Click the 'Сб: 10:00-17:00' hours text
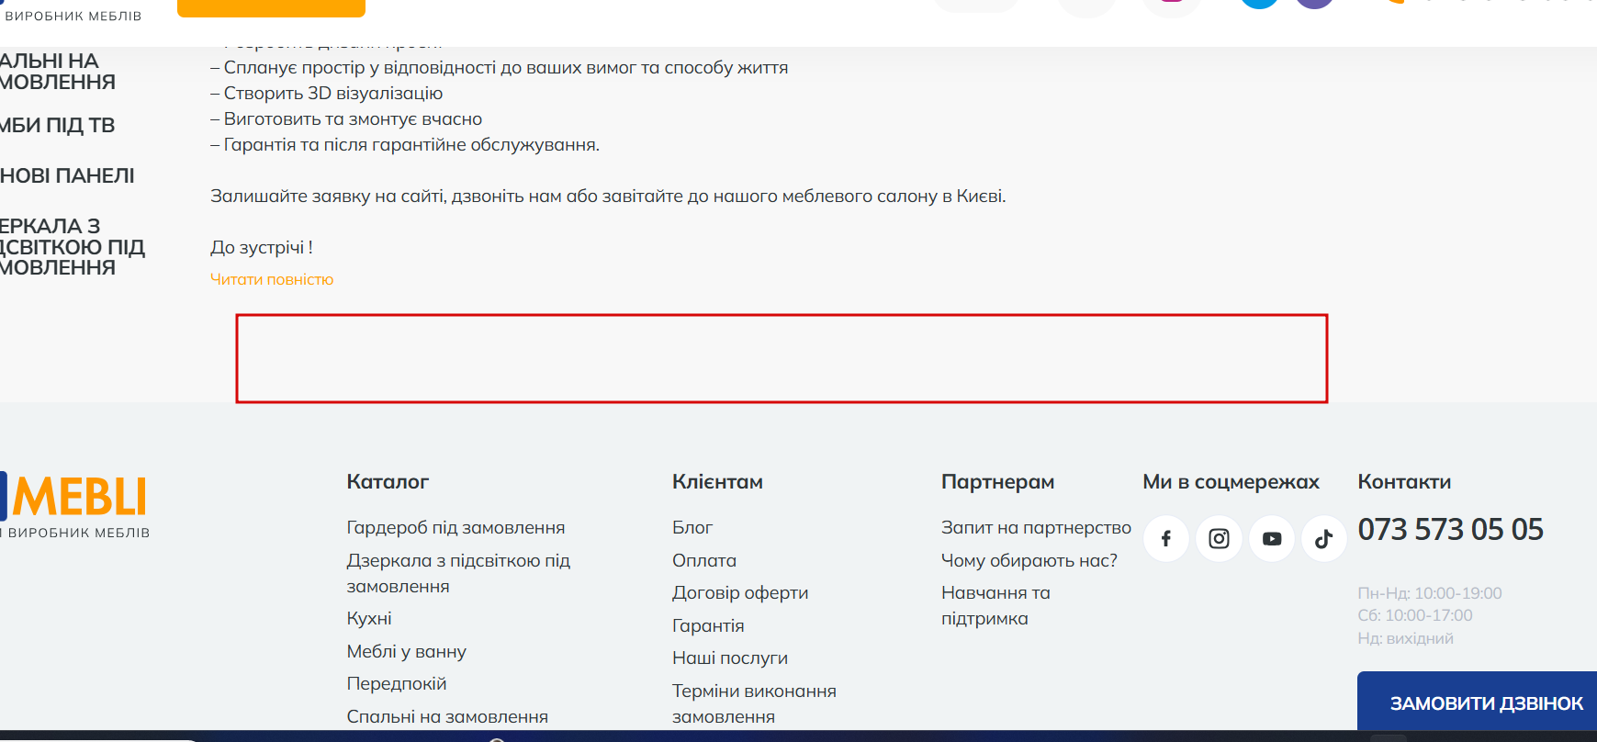 point(1415,615)
